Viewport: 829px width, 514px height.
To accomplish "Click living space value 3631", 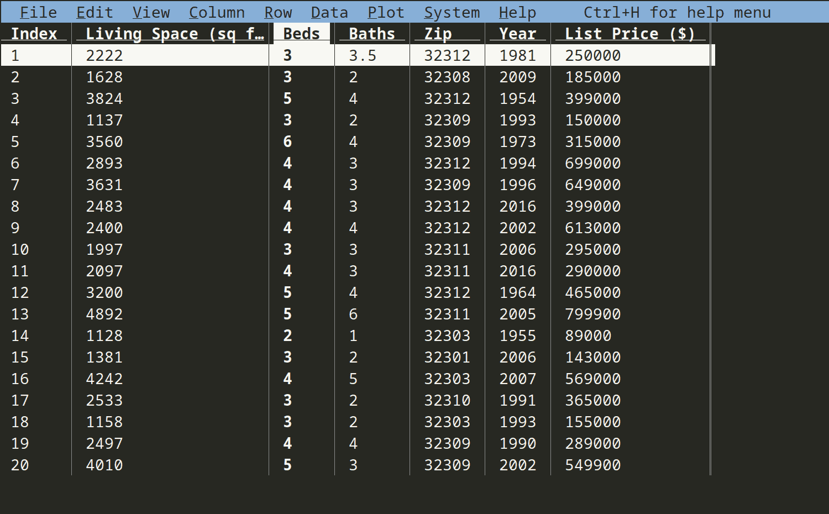I will coord(104,185).
